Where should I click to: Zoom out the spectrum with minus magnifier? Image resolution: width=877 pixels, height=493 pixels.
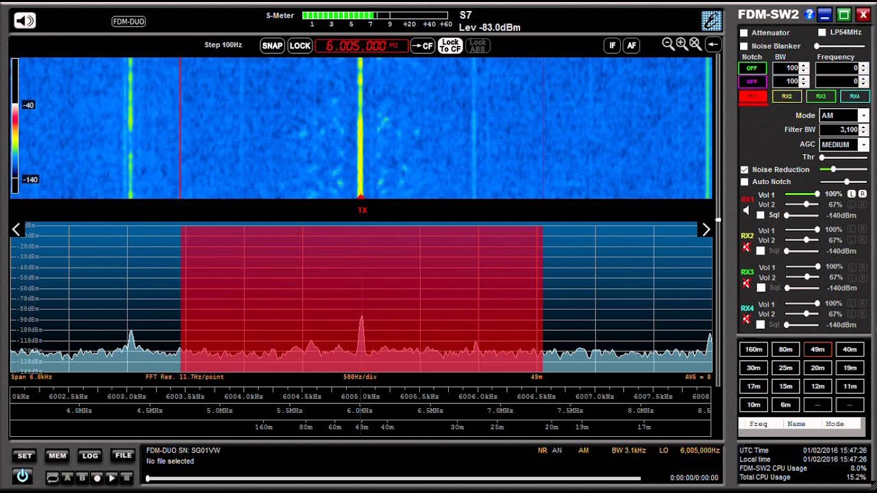pos(669,44)
